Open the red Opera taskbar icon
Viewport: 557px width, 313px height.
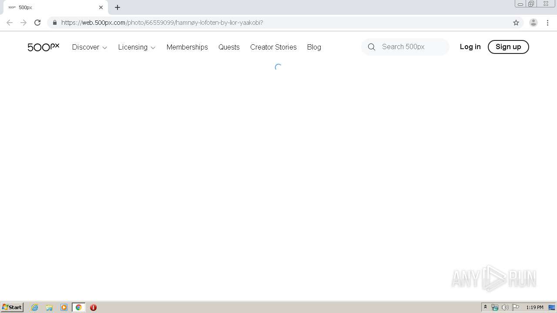point(93,307)
